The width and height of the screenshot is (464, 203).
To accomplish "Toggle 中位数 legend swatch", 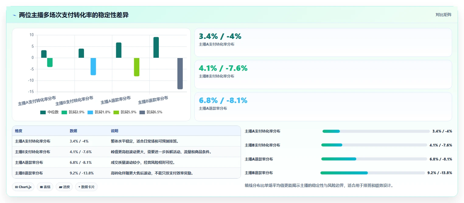I will pyautogui.click(x=43, y=112).
